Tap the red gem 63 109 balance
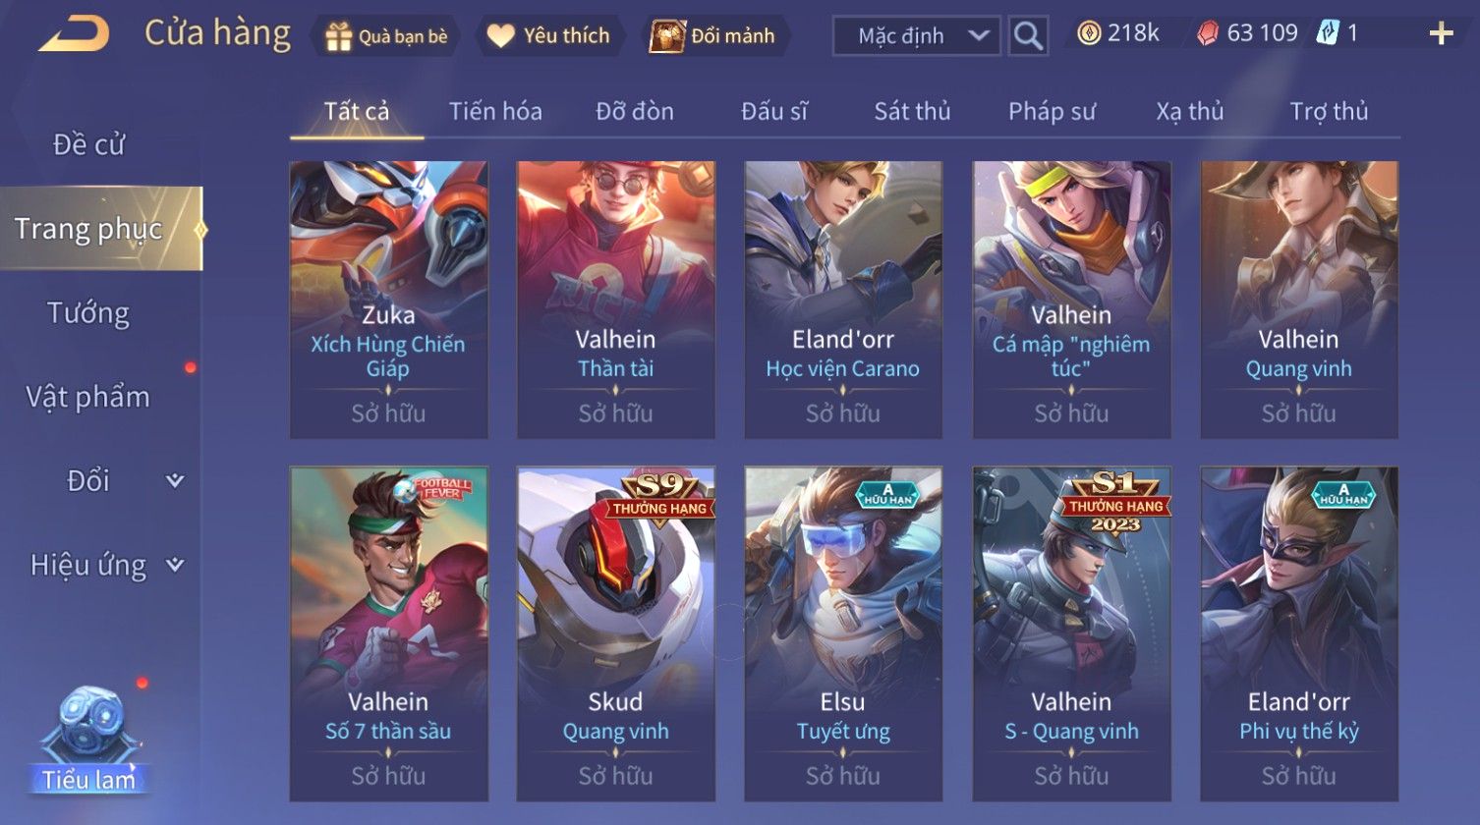The width and height of the screenshot is (1480, 825). pyautogui.click(x=1247, y=33)
